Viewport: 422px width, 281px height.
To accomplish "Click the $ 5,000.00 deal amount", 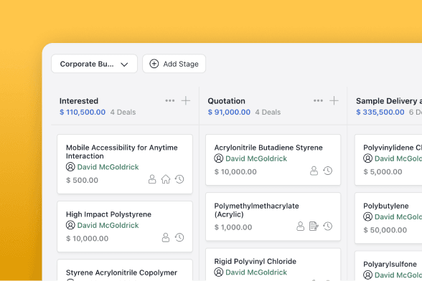I will (x=383, y=172).
